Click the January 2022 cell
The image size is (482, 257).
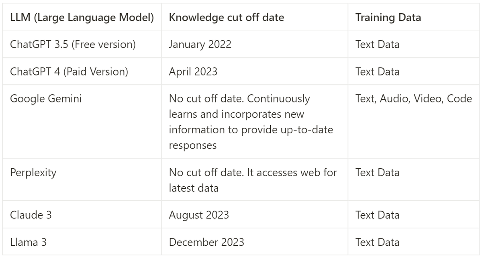click(200, 44)
